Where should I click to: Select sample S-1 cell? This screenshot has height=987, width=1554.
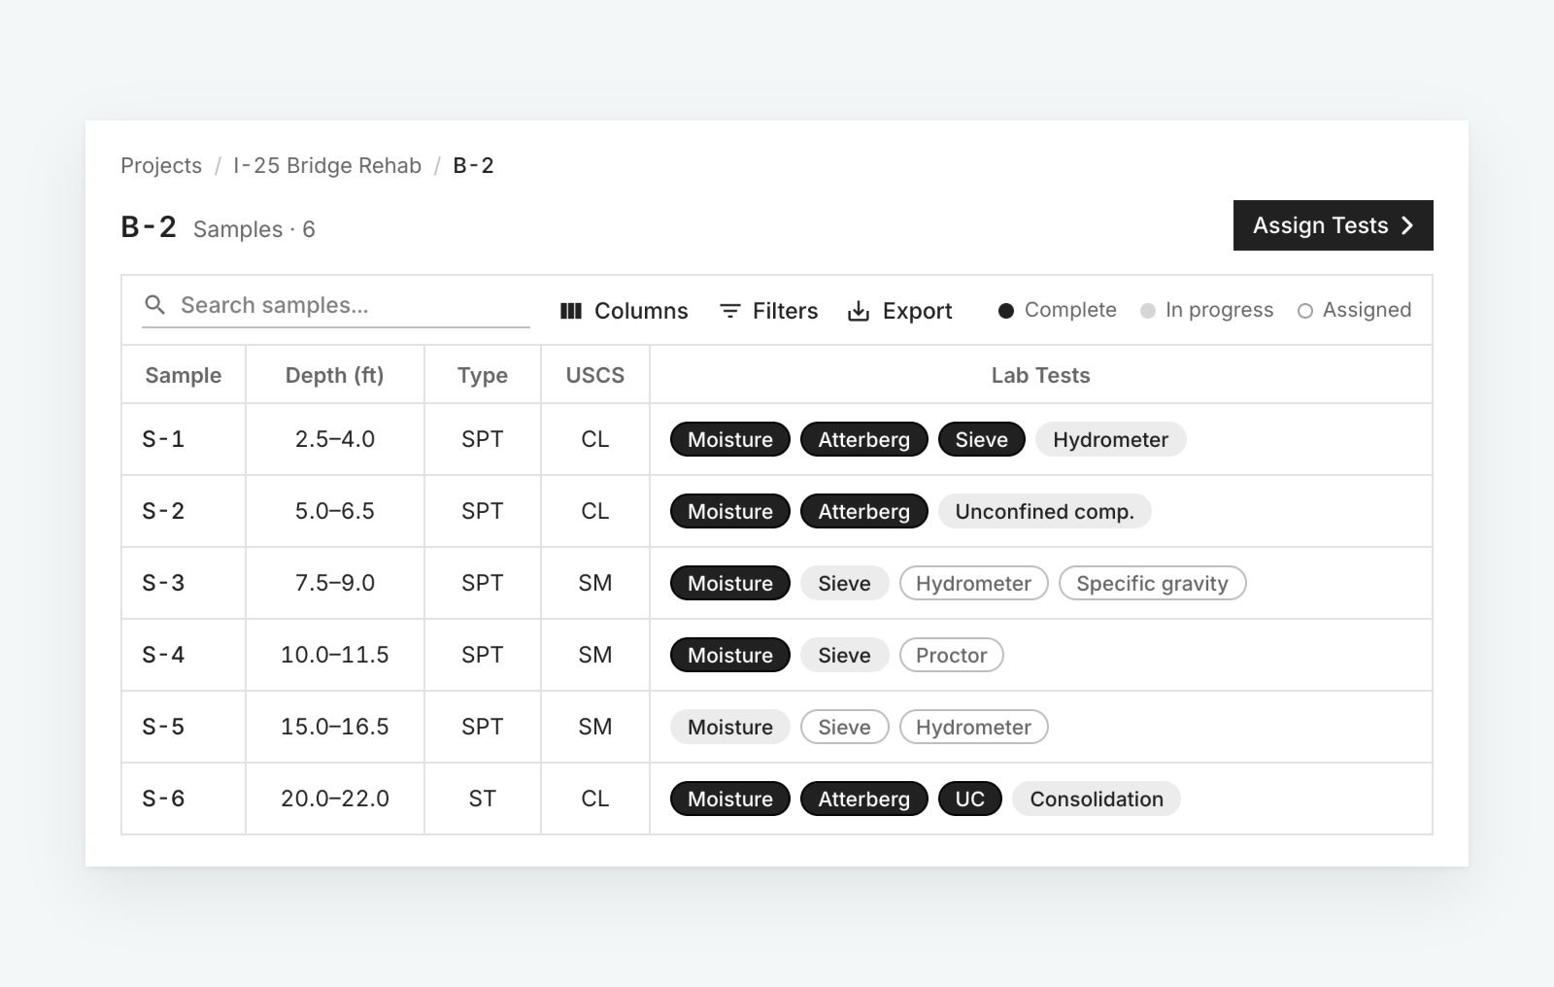point(184,439)
